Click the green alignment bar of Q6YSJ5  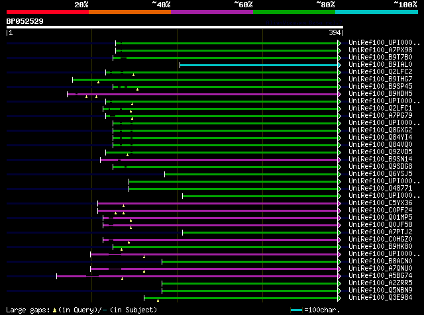click(x=251, y=175)
